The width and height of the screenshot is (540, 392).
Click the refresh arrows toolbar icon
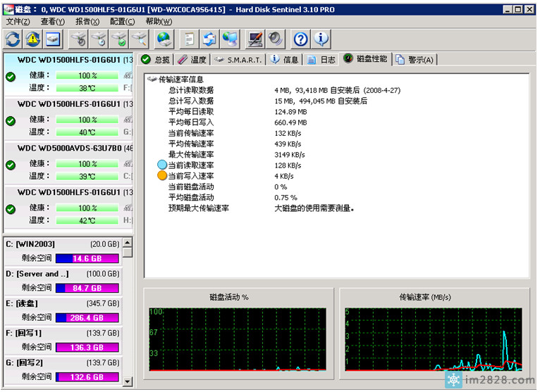pos(13,39)
